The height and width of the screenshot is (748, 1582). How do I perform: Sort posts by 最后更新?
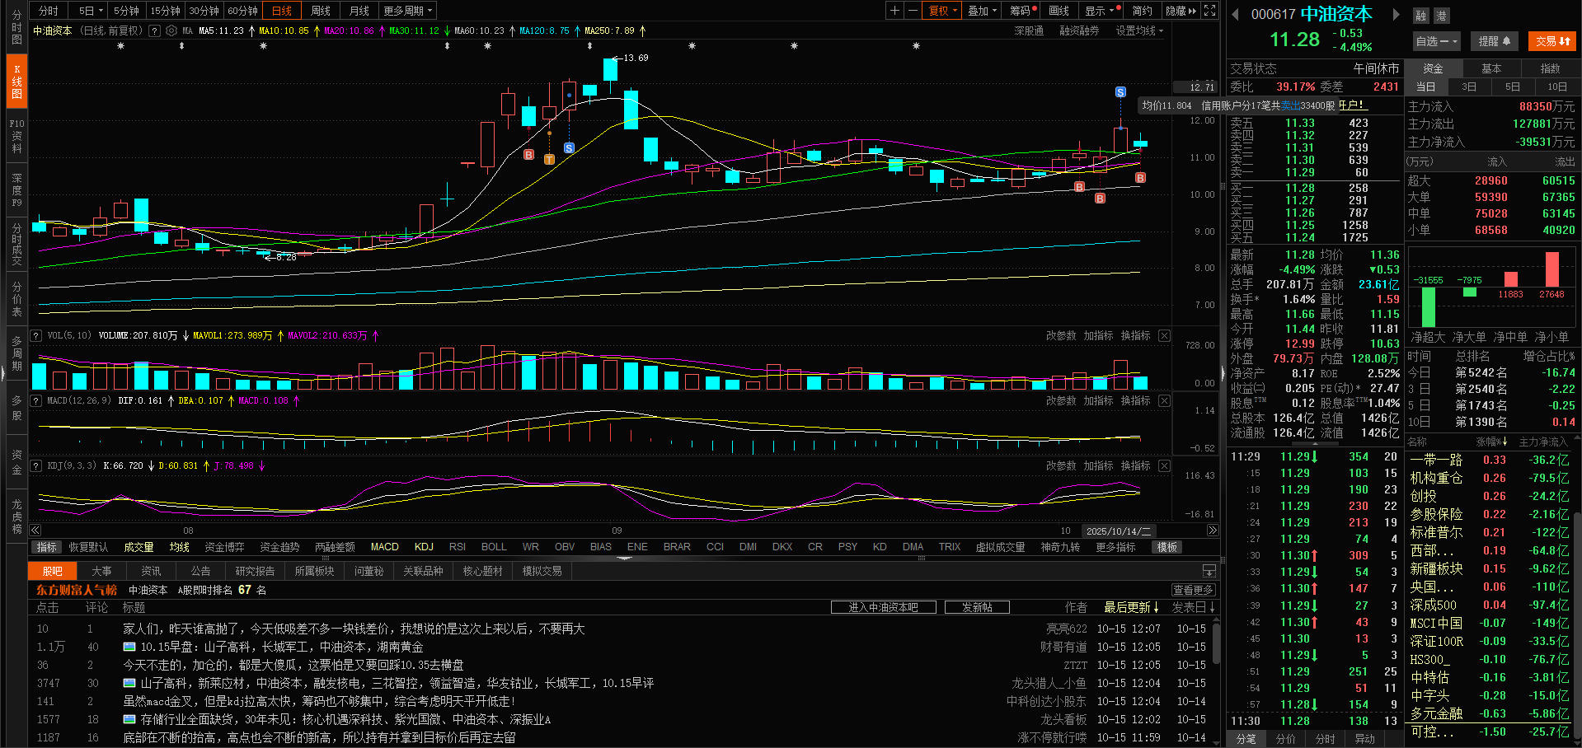pos(1131,607)
